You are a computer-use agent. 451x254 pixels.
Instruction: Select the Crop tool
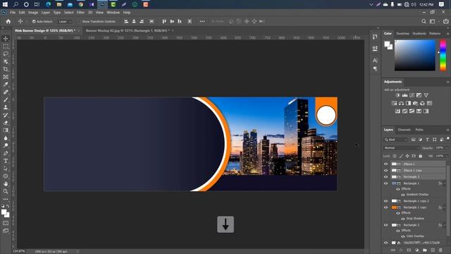pyautogui.click(x=6, y=69)
